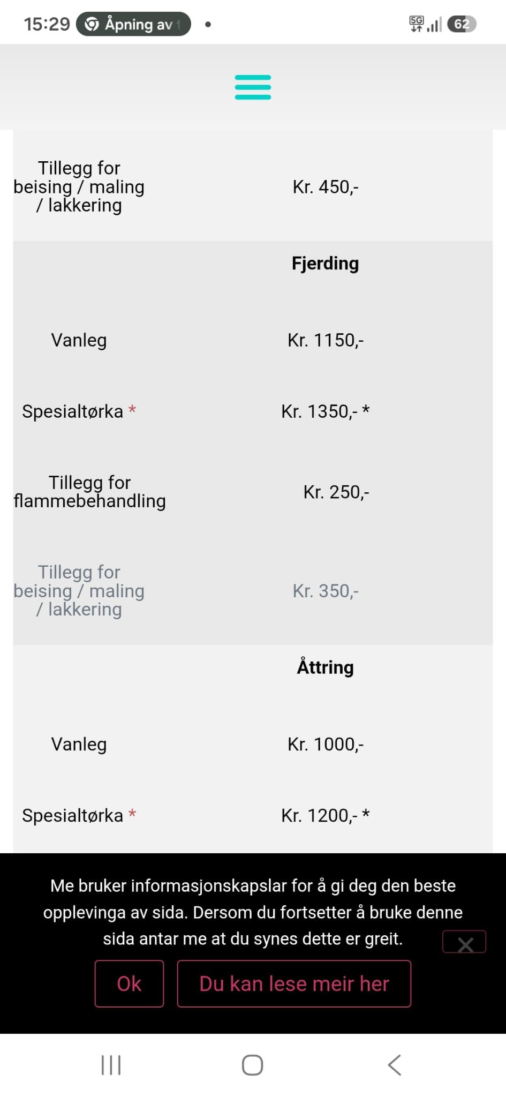The width and height of the screenshot is (506, 1097).
Task: Tap red asterisk beside Åttring Spesialtørka
Action: [132, 814]
